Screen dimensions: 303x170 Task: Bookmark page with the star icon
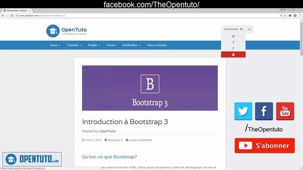285,16
